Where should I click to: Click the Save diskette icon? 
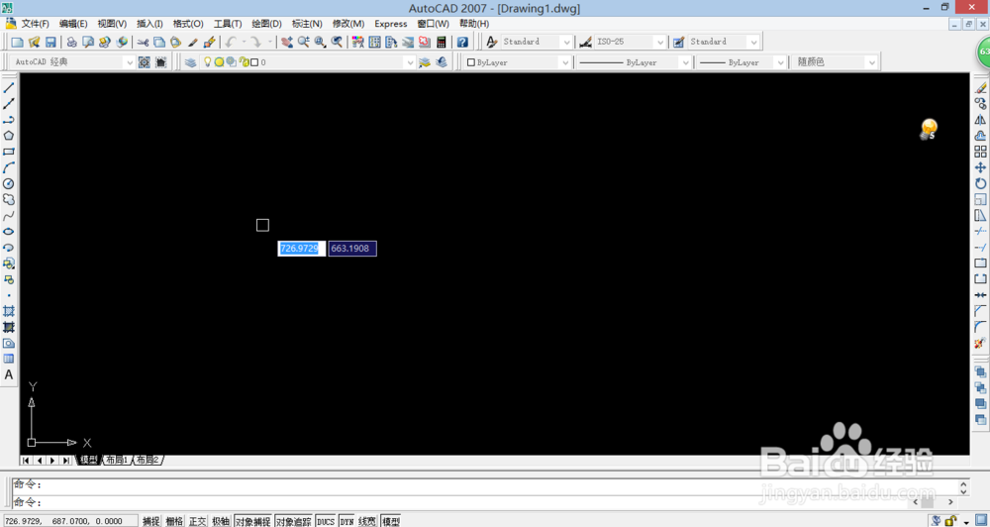(50, 43)
